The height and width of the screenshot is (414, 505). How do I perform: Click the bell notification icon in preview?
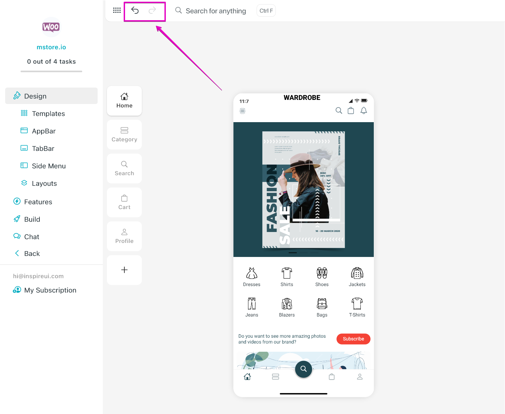364,111
